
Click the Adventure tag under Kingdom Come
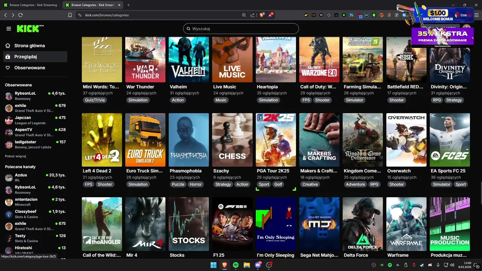[x=355, y=184]
